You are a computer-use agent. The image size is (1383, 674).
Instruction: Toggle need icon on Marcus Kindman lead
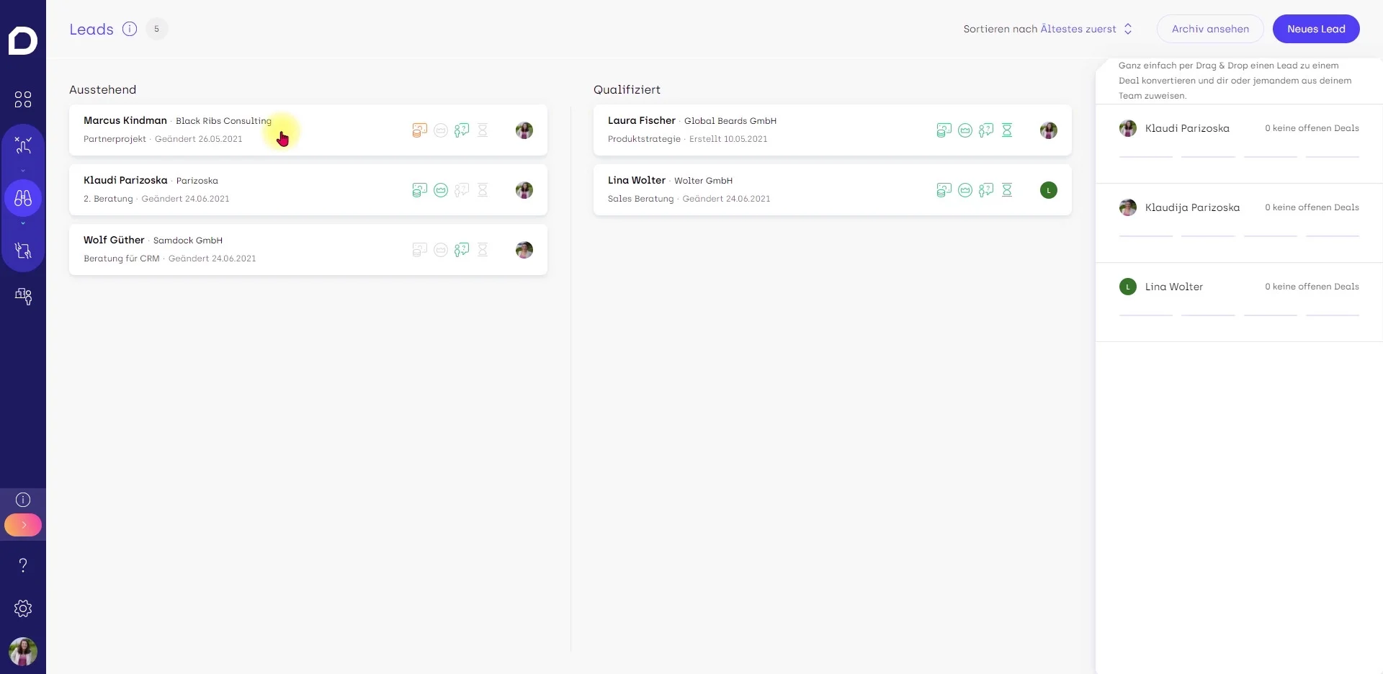[x=462, y=130]
